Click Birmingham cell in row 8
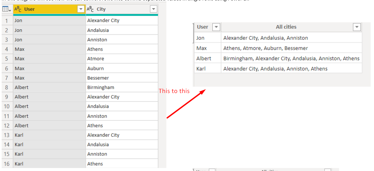374x171 pixels. (122, 87)
